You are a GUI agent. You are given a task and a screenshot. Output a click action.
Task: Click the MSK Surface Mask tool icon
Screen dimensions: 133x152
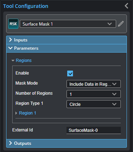coord(13,24)
